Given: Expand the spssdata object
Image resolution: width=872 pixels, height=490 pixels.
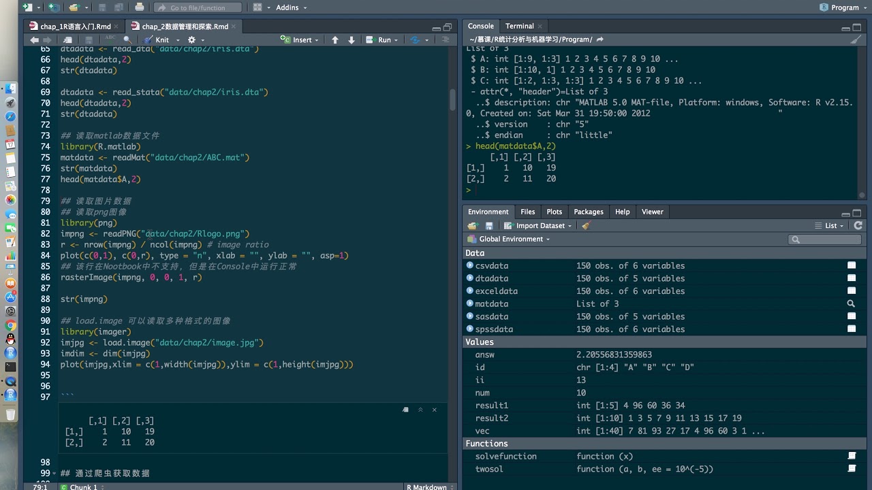Looking at the screenshot, I should [x=469, y=329].
